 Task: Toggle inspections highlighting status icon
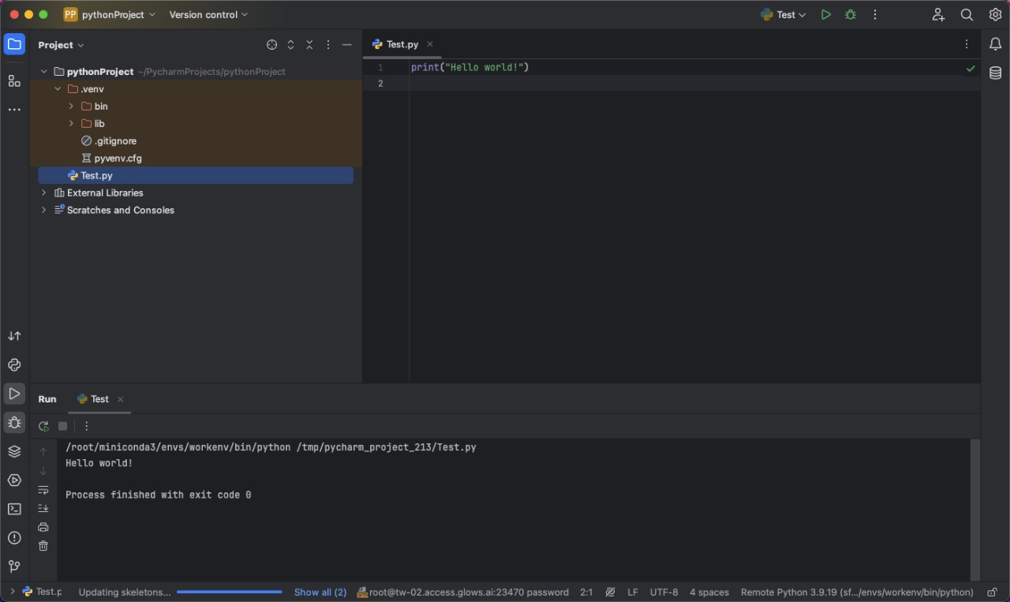click(x=610, y=592)
